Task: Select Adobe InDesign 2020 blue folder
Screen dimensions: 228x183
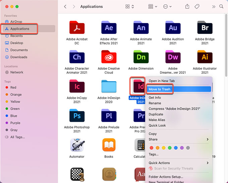Action: pos(109,86)
